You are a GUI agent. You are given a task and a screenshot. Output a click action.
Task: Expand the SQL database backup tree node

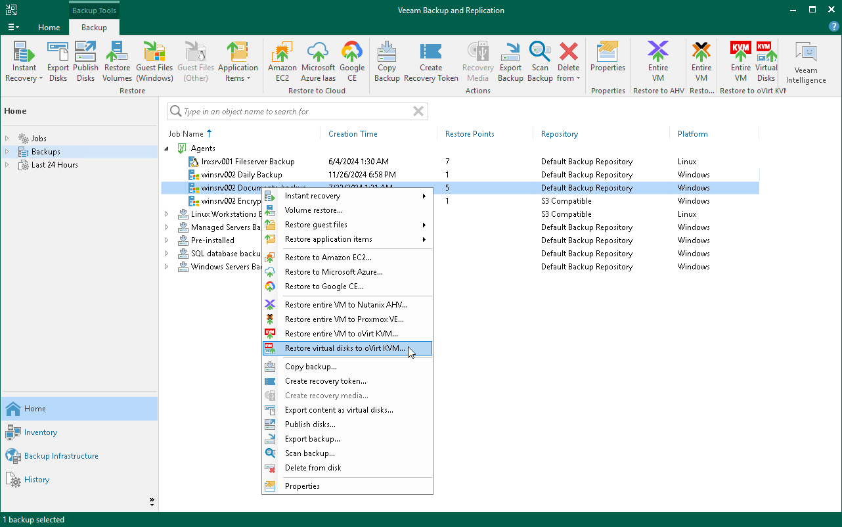coord(167,254)
